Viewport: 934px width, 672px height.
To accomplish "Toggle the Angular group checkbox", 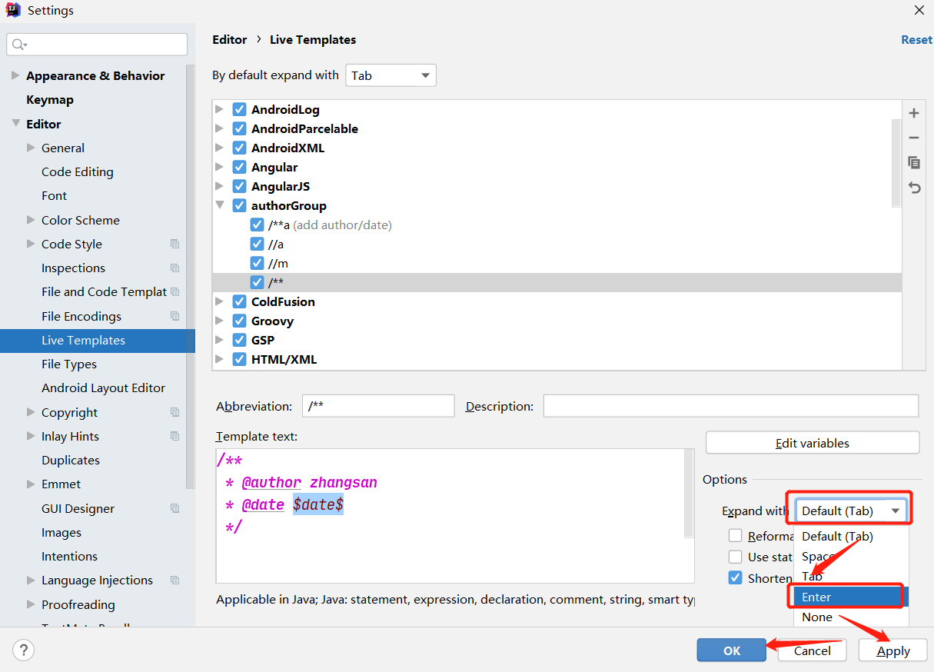I will pos(239,167).
